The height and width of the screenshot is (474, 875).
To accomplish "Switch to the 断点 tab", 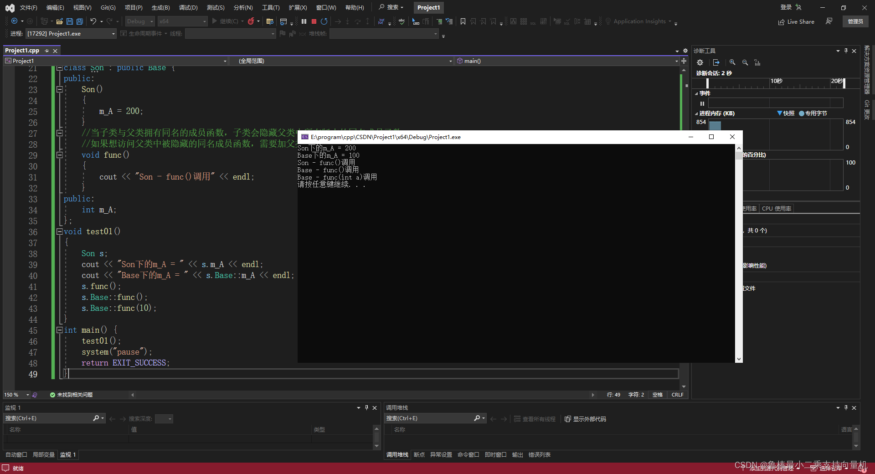I will point(419,455).
